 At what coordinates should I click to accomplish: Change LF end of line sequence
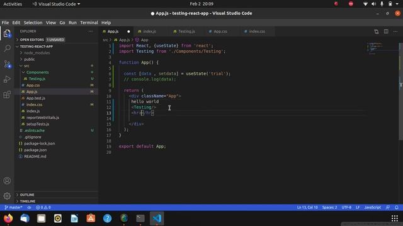tap(358, 207)
